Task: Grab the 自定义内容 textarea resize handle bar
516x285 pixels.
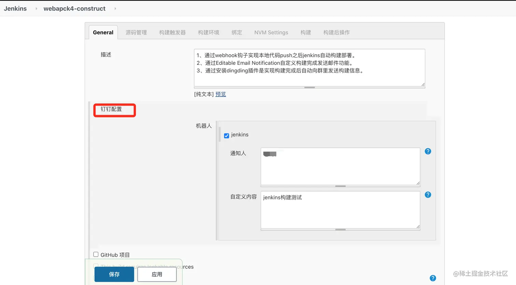Action: pos(340,229)
